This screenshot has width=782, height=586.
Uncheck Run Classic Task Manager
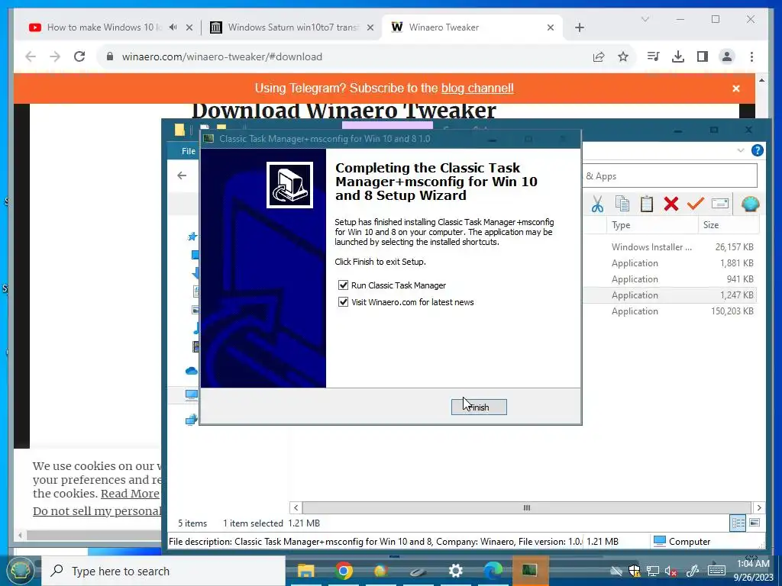click(343, 285)
